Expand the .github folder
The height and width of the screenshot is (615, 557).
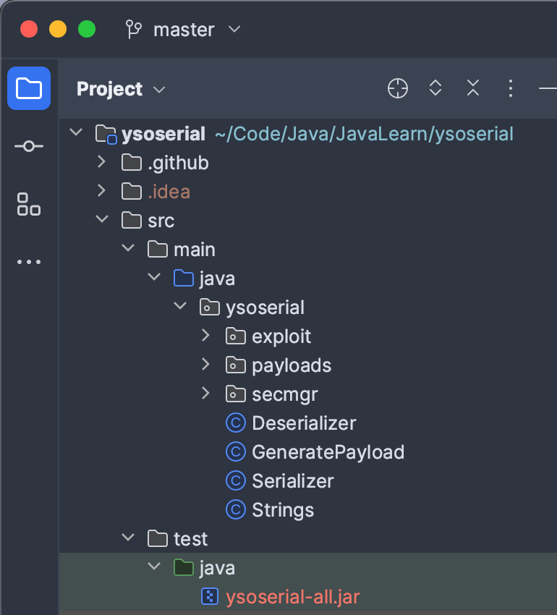(101, 162)
